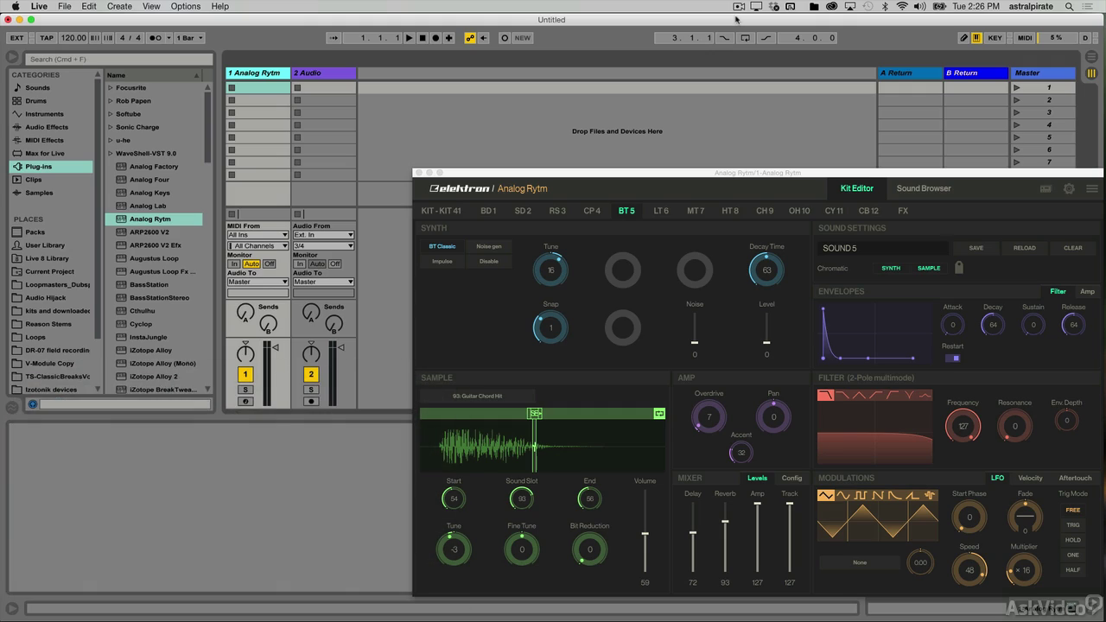
Task: Open the 3/4 input channel dropdown
Action: click(323, 246)
